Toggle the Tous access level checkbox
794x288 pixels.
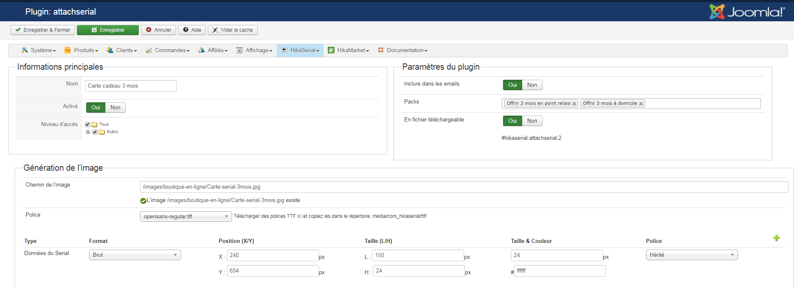(x=87, y=124)
